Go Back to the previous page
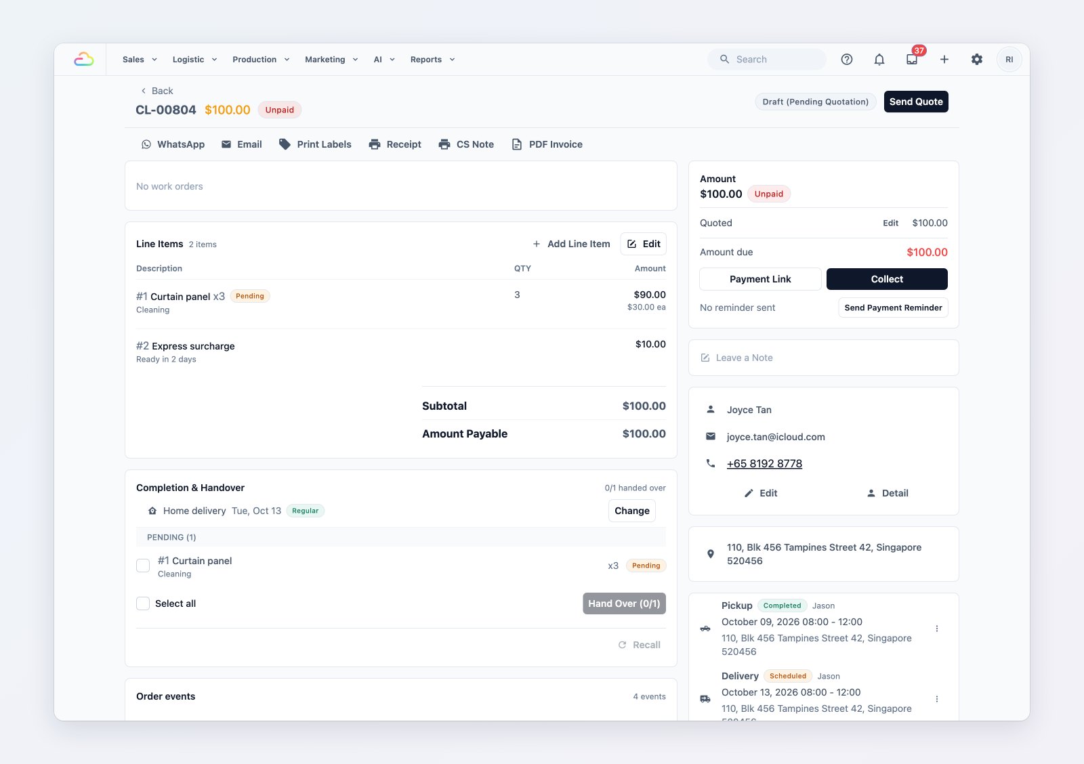 [x=157, y=91]
